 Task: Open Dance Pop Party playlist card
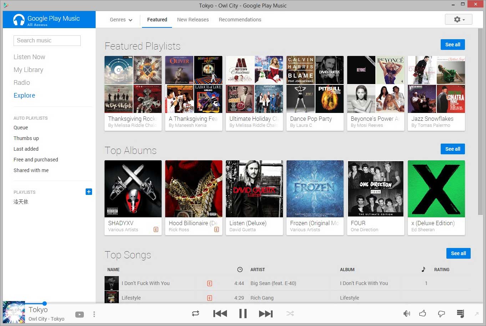315,93
